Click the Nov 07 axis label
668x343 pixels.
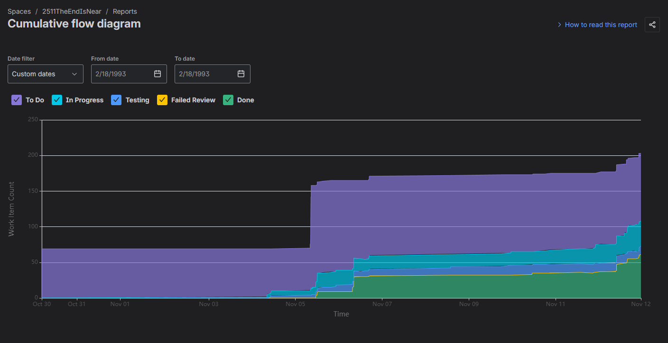[381, 304]
